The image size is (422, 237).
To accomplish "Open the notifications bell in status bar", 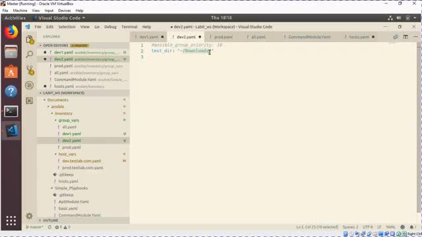I will pyautogui.click(x=411, y=227).
